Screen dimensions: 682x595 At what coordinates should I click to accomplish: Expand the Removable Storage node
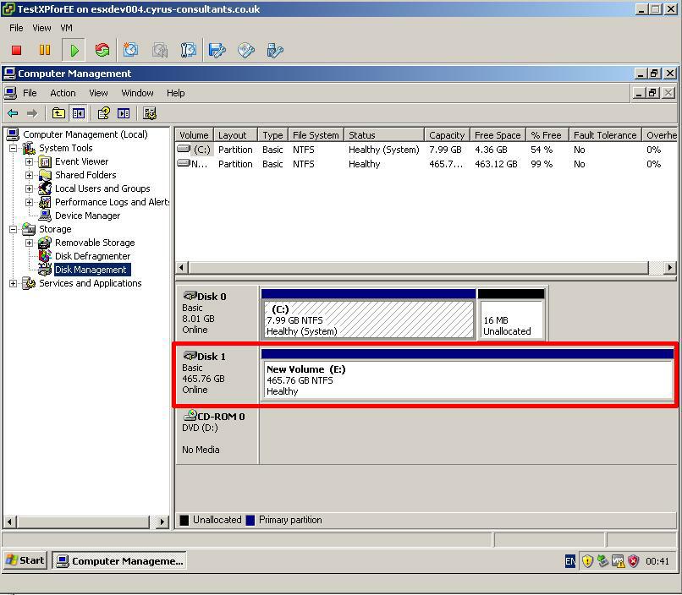(29, 243)
